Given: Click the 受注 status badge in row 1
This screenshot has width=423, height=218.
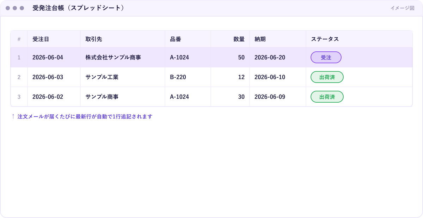Looking at the screenshot, I should pos(326,57).
